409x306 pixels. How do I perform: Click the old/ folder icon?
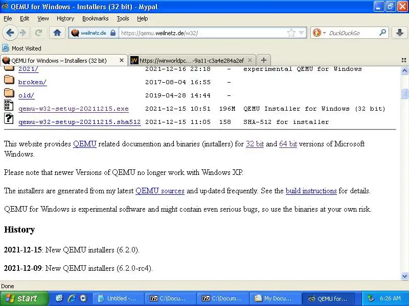9,93
